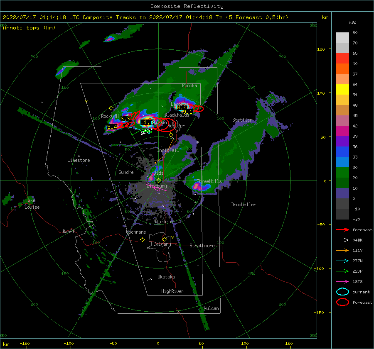Screen dimensions: 374x349
Task: Click the white 04DK arrow legend icon
Action: tap(342, 240)
